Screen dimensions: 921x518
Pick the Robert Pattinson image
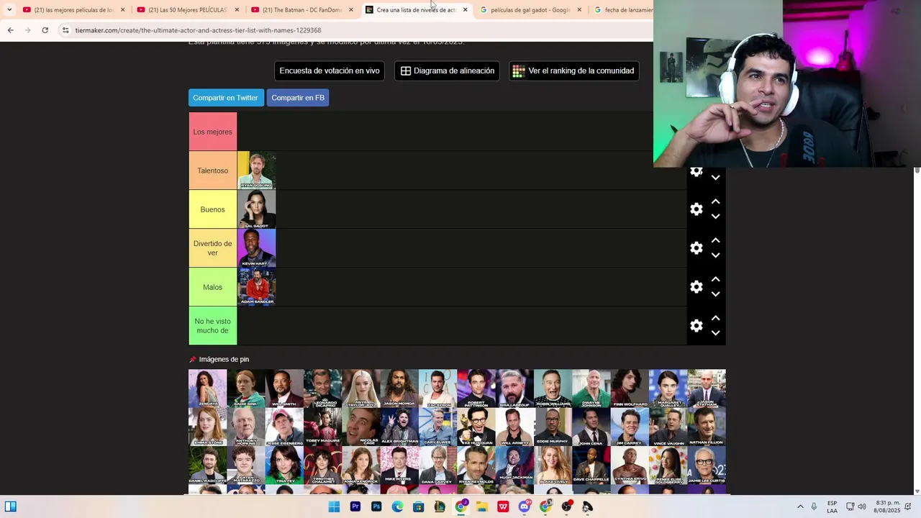(476, 388)
